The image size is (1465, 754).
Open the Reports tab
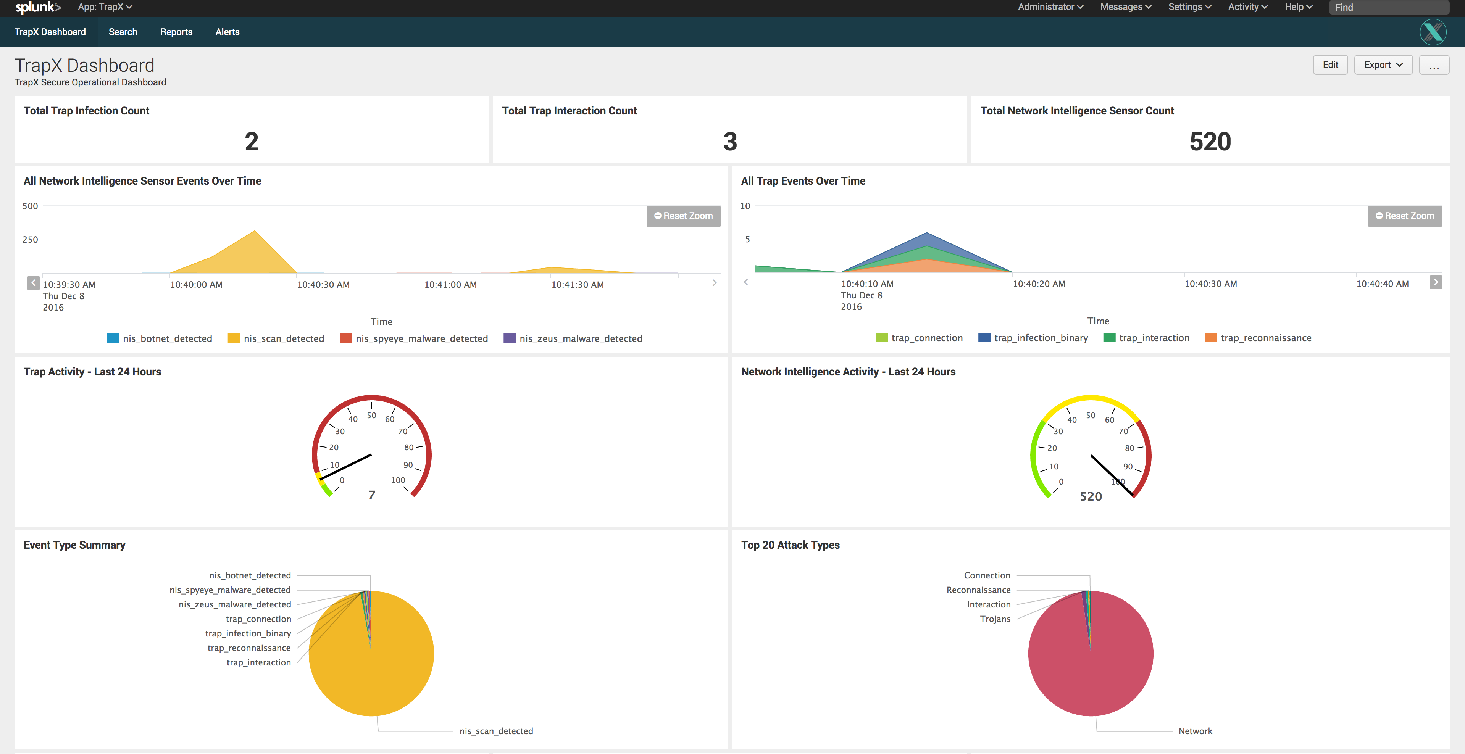(176, 32)
